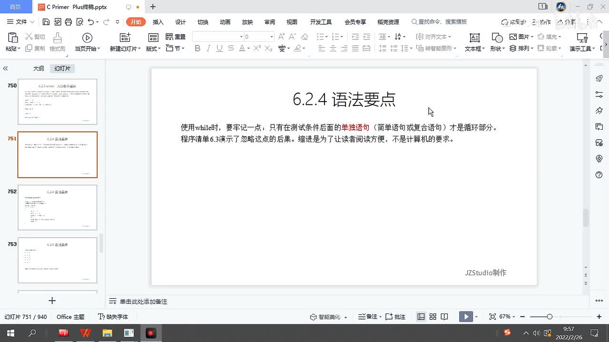
Task: Click the Comments (批注) button in status bar
Action: click(395, 317)
